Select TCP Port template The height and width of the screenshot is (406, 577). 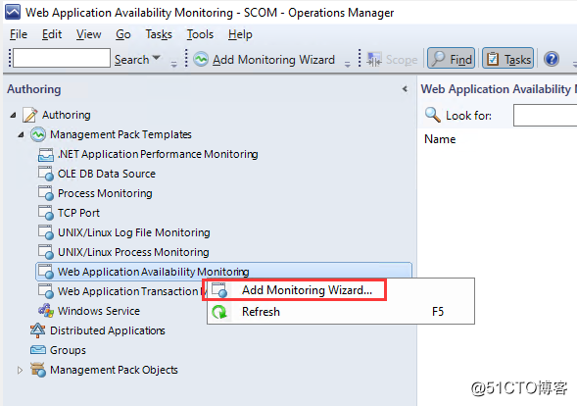[x=78, y=213]
